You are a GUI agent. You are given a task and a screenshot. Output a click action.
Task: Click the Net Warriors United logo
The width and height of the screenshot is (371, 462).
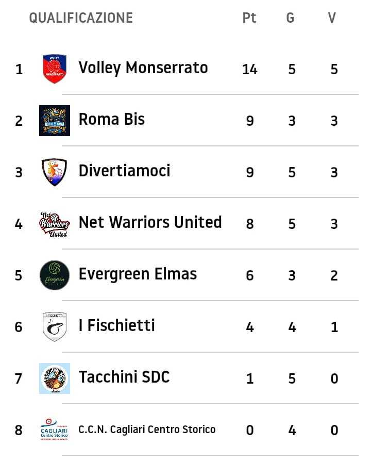(x=54, y=224)
